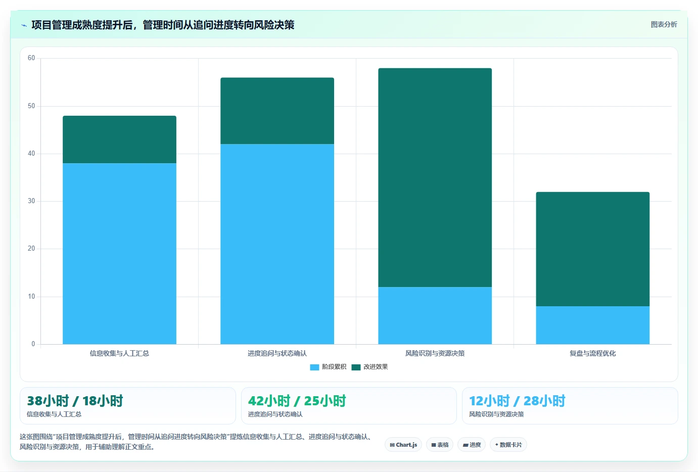Click the green segment of 风险识别与资源决策 bar
Screen dimensions: 698x472
[435, 177]
